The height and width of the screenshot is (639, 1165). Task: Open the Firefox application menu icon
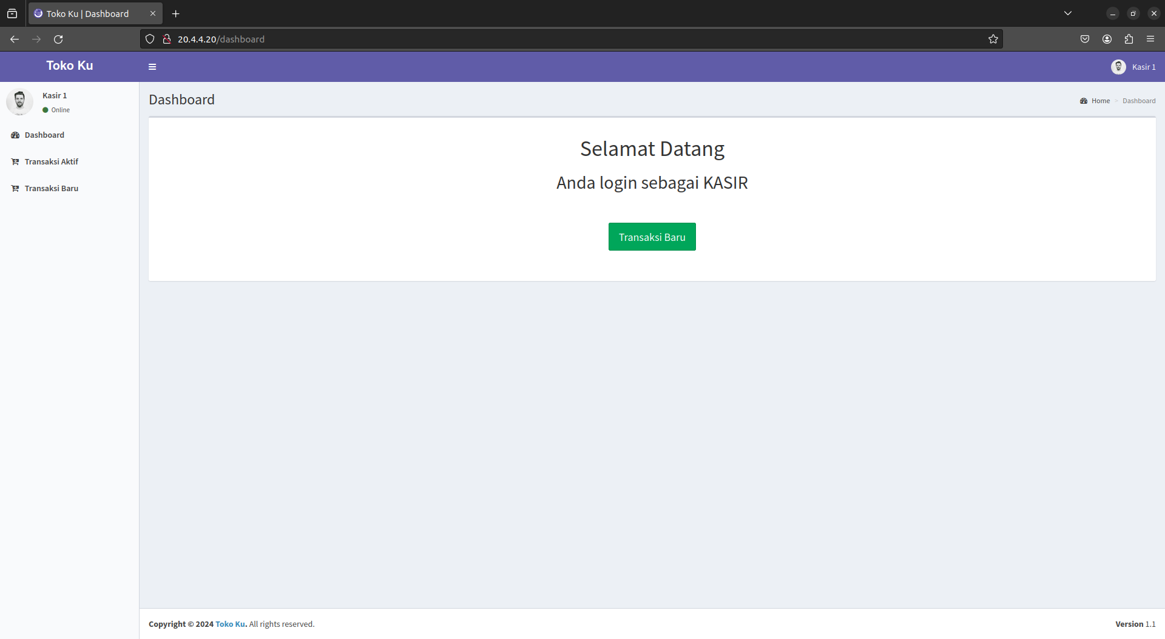tap(1150, 39)
